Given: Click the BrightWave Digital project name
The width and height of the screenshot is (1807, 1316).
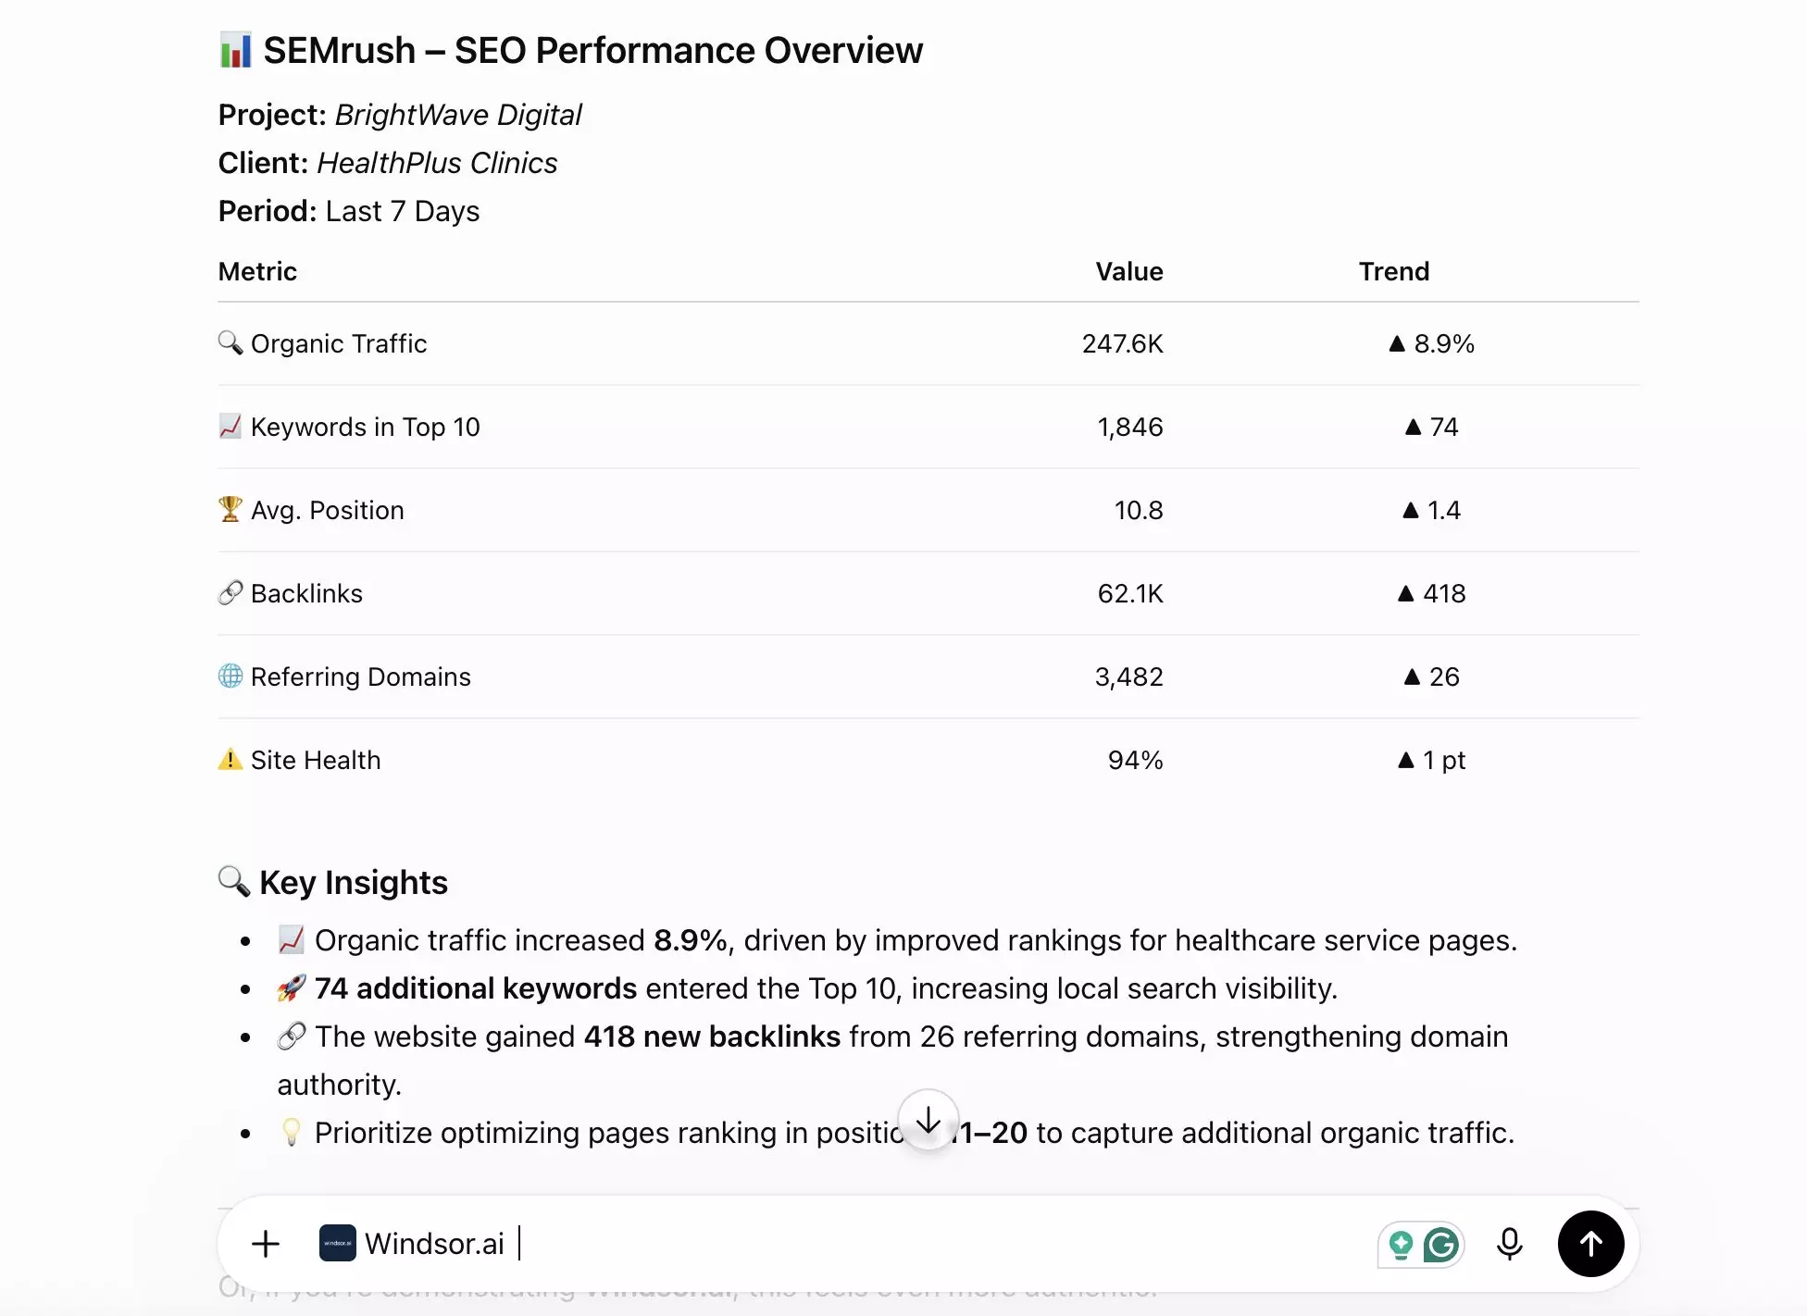Looking at the screenshot, I should pyautogui.click(x=458, y=115).
